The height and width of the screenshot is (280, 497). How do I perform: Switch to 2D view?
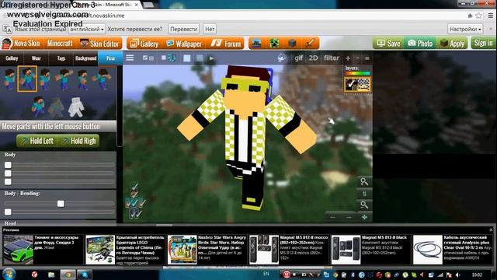click(313, 58)
